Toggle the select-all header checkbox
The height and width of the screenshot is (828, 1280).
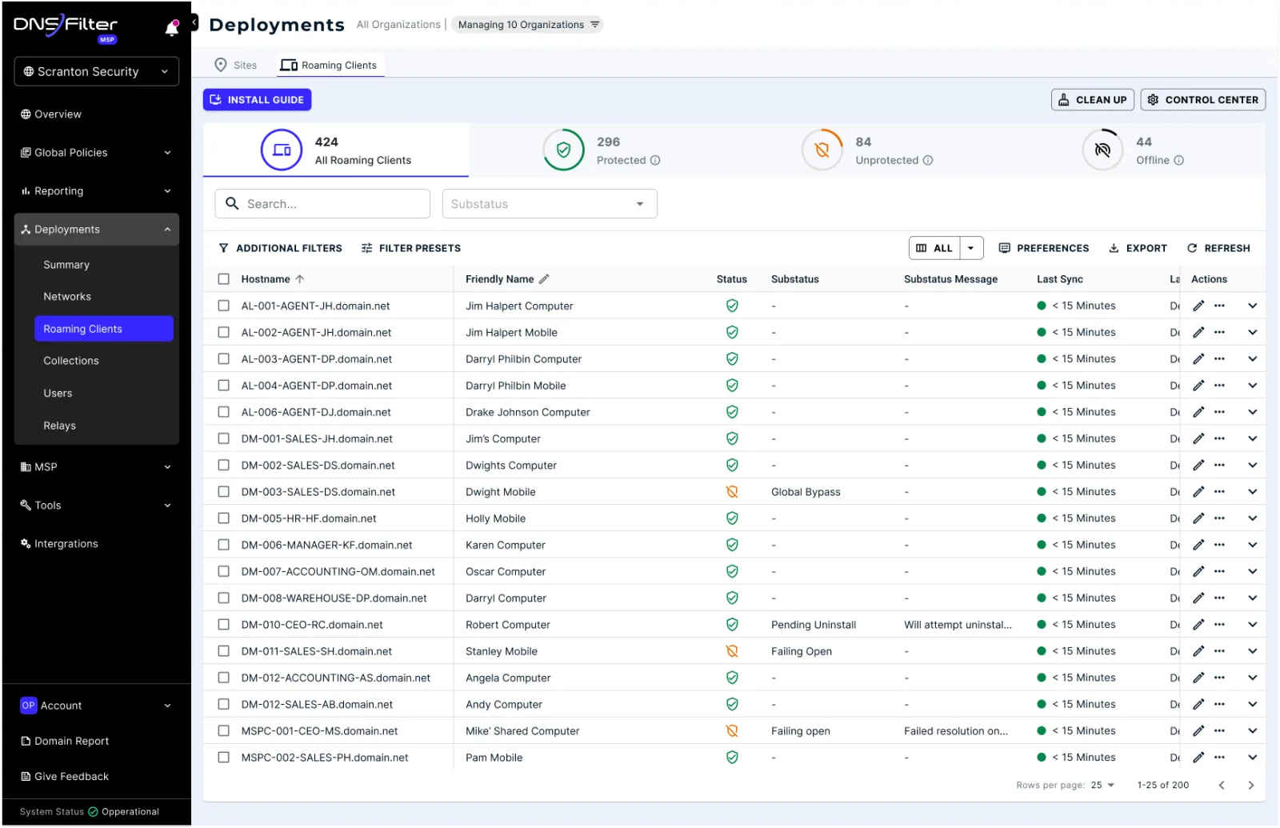click(224, 279)
